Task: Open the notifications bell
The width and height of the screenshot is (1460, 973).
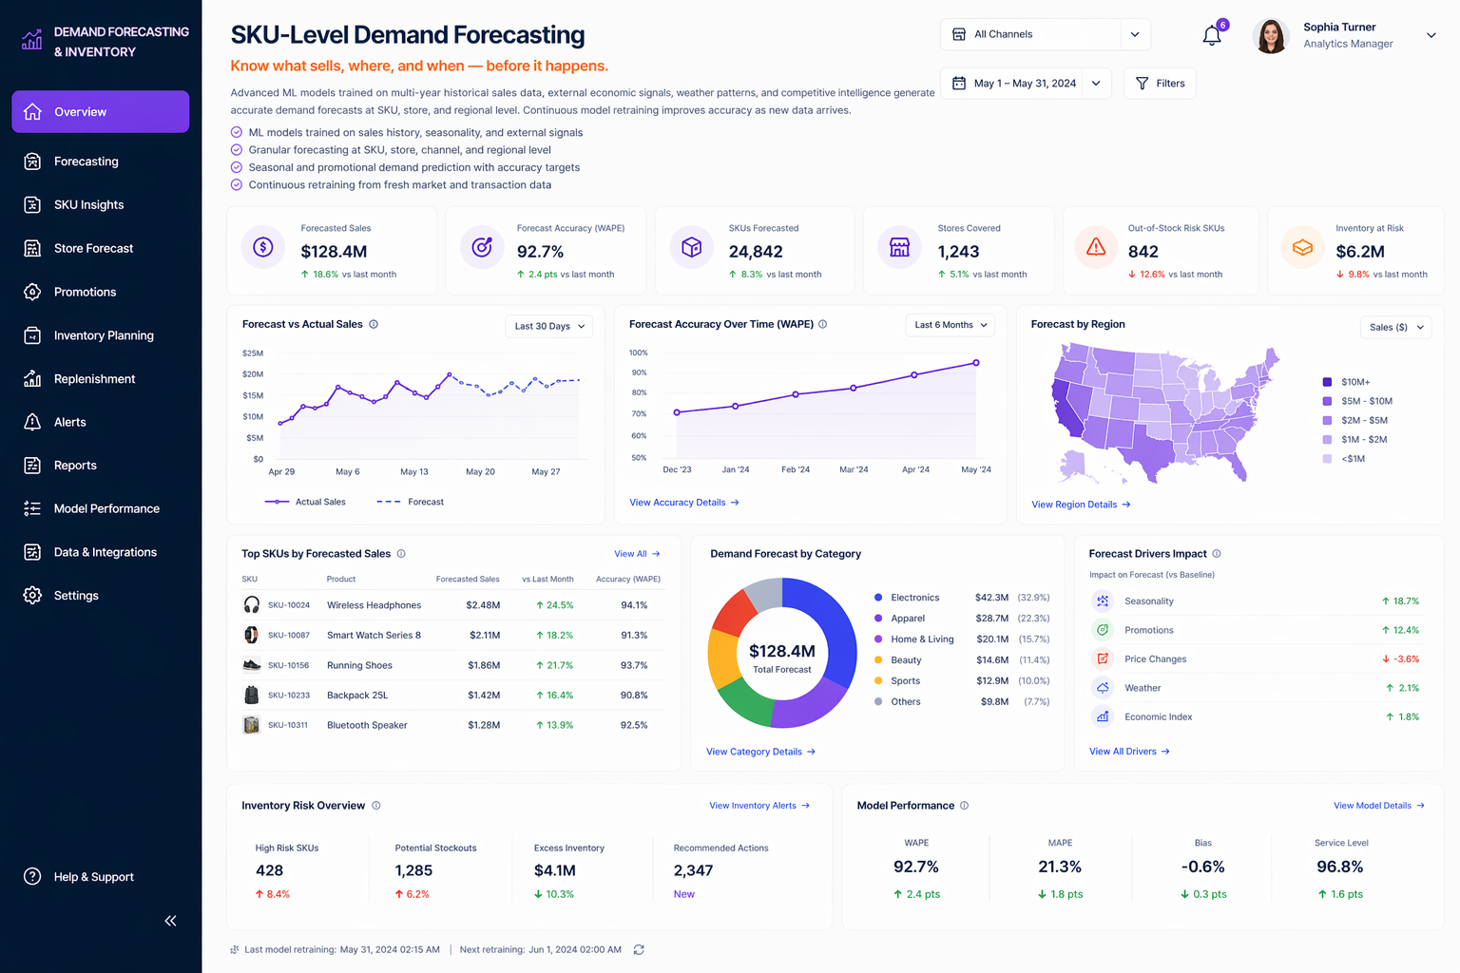Action: coord(1212,35)
